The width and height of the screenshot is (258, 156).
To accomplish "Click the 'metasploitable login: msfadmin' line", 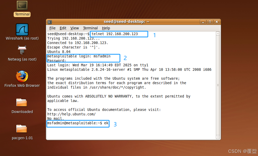I will point(79,56).
